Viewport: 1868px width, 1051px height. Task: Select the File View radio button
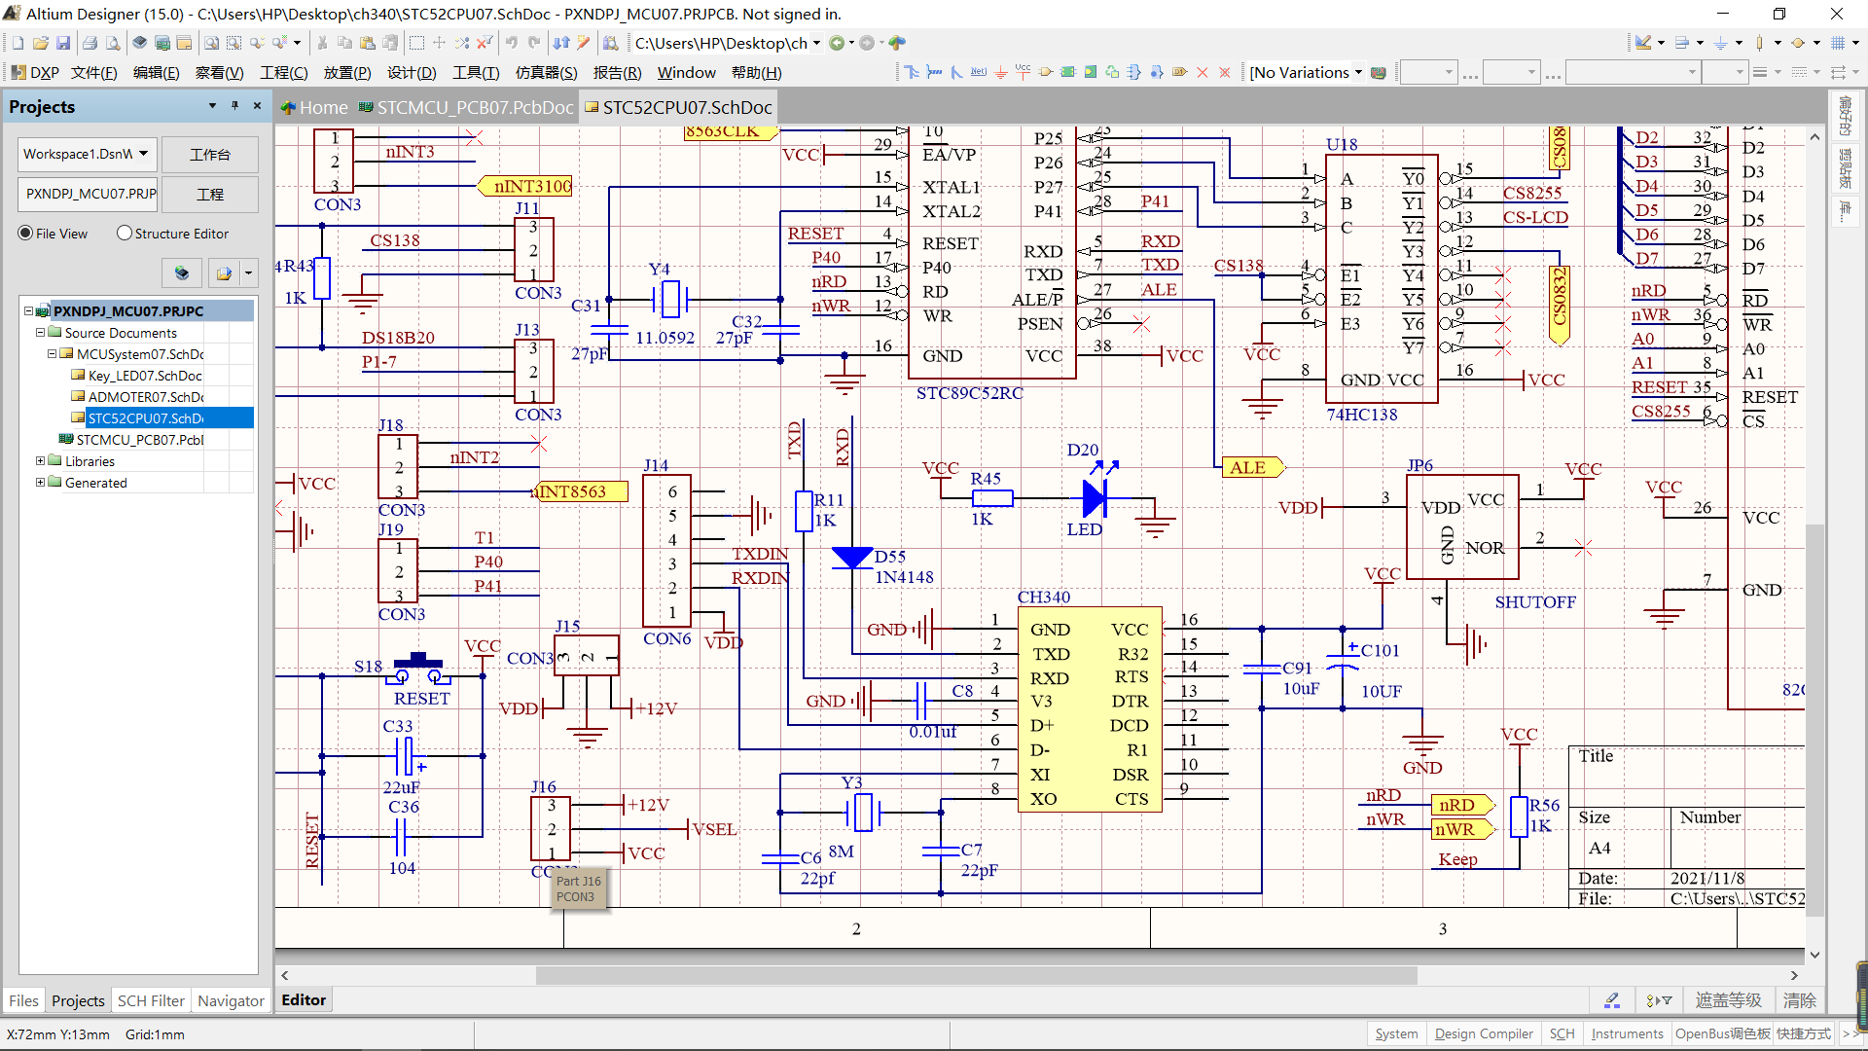[x=25, y=234]
